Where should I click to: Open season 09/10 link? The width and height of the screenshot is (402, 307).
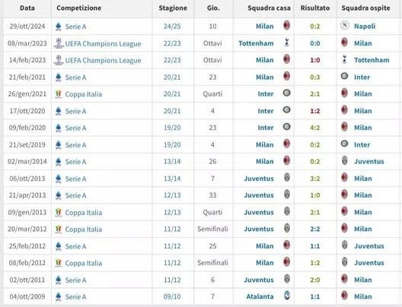pos(172,296)
